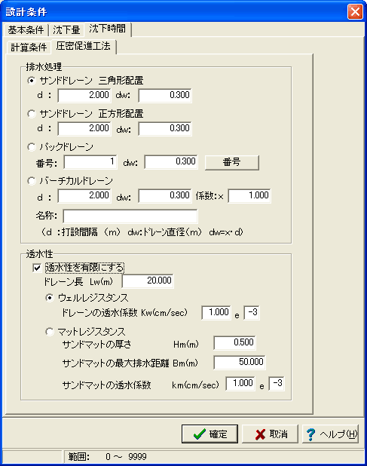Screen dimensions: 367x466
Task: Select サンドドレーン 正方形配置 radio button
Action: pyautogui.click(x=32, y=114)
